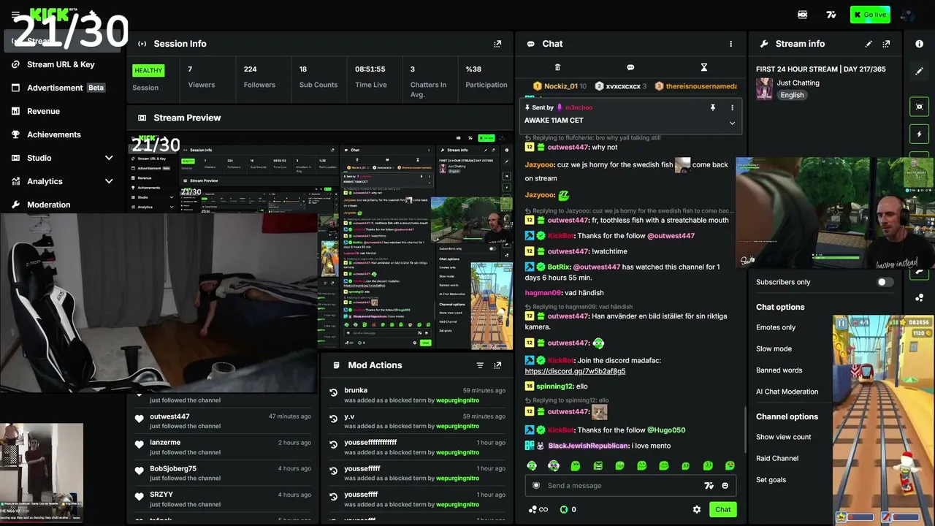Screen dimensions: 935x526
Task: Click the first quick emote below chat
Action: coord(532,465)
